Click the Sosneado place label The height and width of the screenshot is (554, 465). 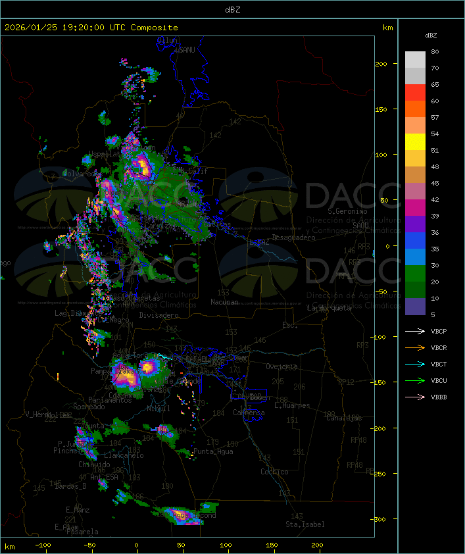(89, 407)
